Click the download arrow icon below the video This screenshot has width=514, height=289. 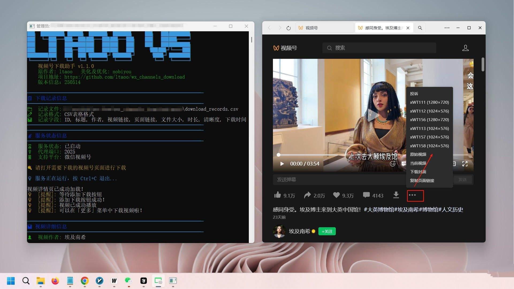(396, 195)
